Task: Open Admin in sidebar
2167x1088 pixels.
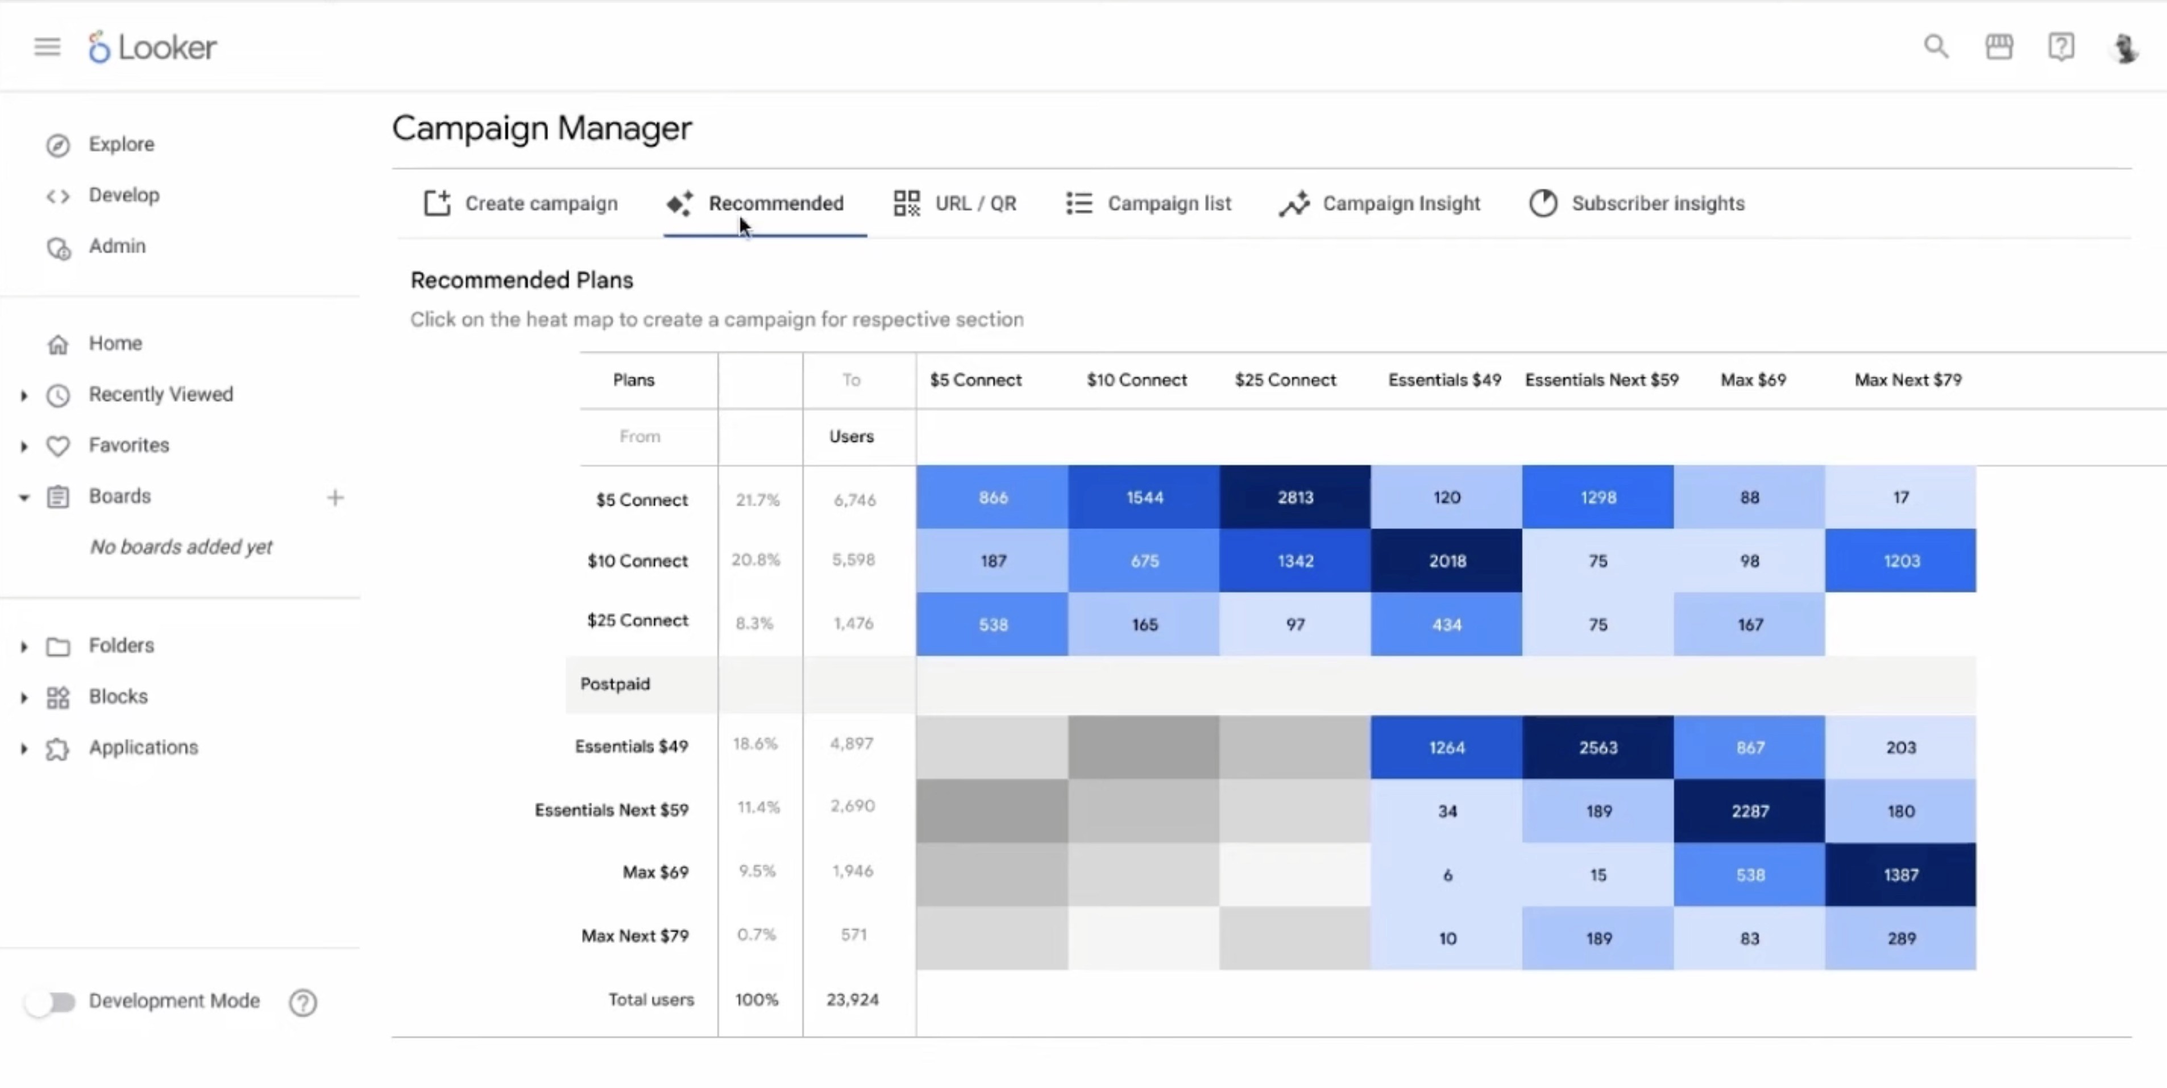Action: [117, 246]
